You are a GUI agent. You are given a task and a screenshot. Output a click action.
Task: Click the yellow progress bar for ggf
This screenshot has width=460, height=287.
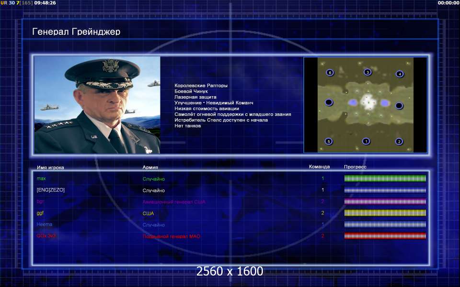click(x=385, y=213)
